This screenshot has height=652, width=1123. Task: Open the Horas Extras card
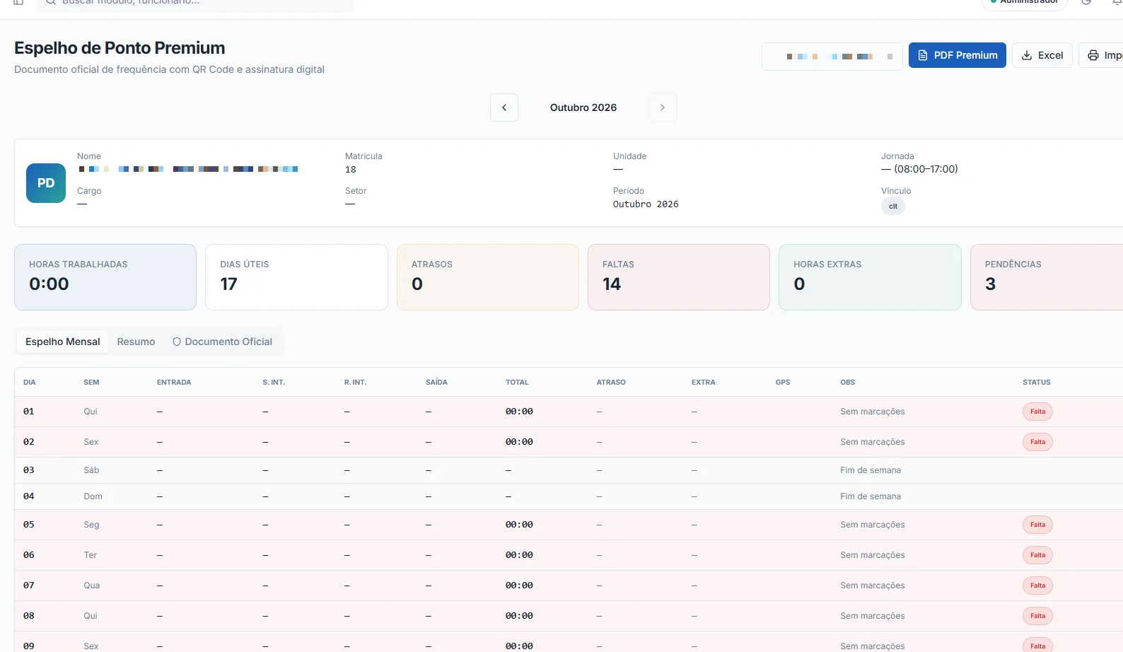click(870, 277)
